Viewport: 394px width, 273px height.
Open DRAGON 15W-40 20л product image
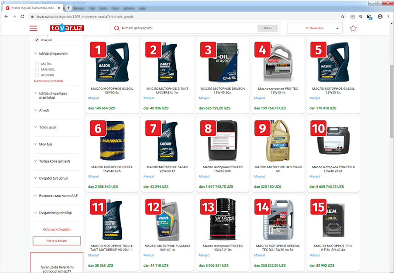[223, 62]
